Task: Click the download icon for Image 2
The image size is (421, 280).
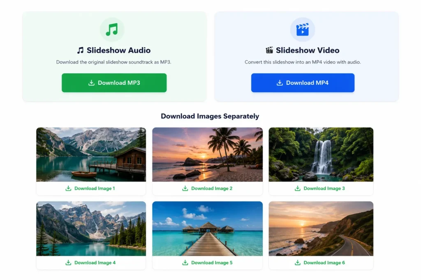Action: (185, 189)
